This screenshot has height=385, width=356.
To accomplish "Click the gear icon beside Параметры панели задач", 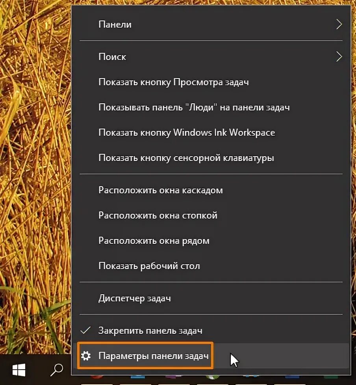I will coord(86,355).
